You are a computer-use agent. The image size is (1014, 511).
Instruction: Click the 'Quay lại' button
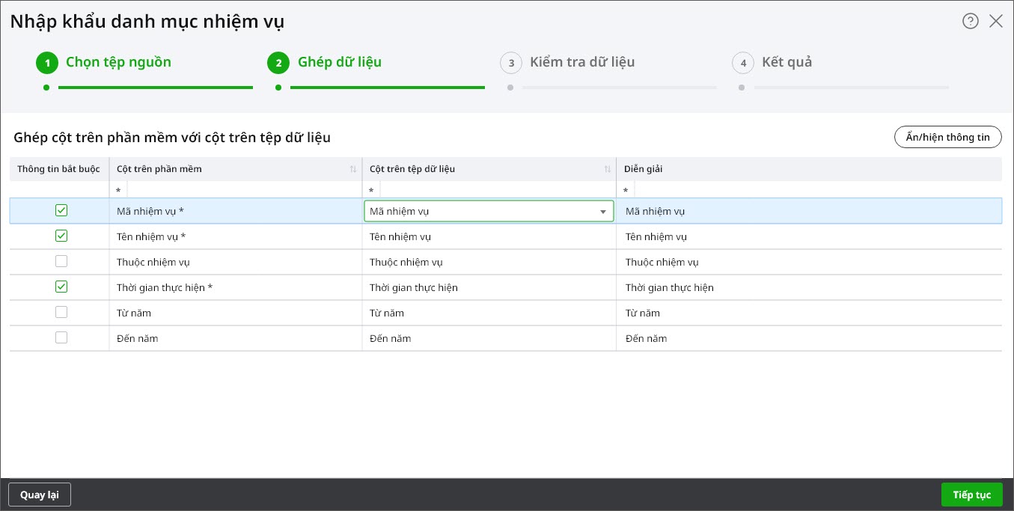coord(40,495)
